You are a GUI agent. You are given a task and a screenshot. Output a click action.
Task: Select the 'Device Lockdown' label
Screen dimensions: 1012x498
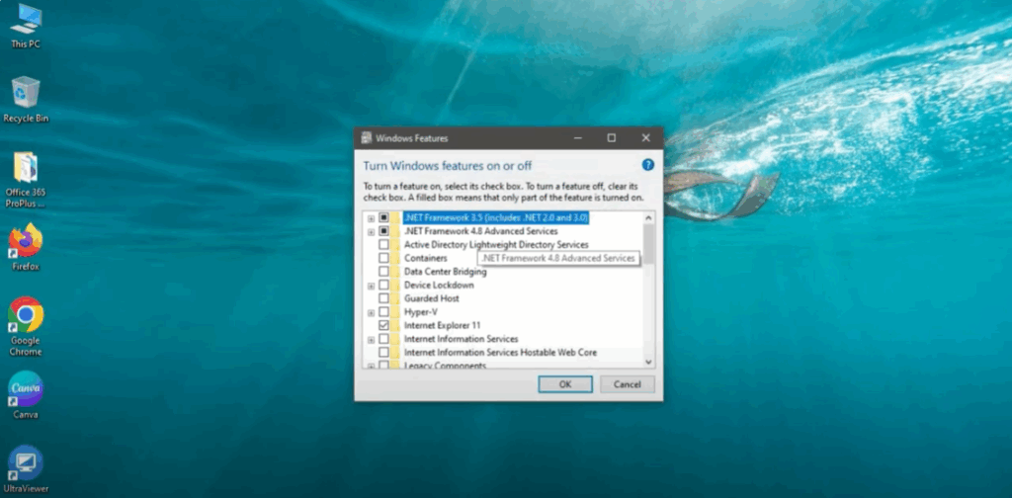click(439, 286)
